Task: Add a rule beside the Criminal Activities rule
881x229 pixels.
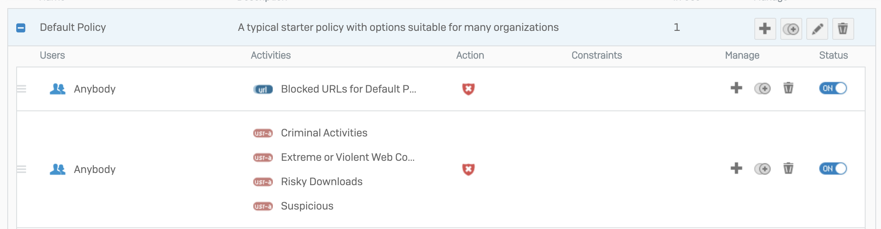Action: click(x=736, y=169)
